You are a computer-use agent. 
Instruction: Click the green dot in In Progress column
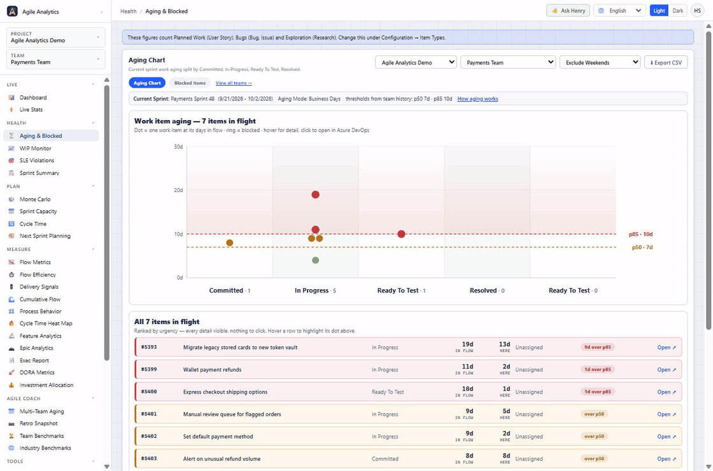(x=316, y=260)
